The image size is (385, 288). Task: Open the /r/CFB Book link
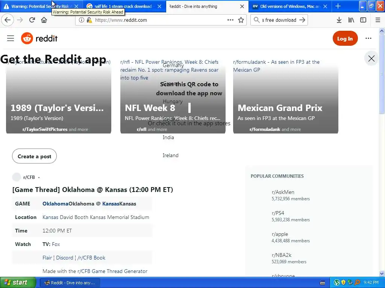[91, 258]
